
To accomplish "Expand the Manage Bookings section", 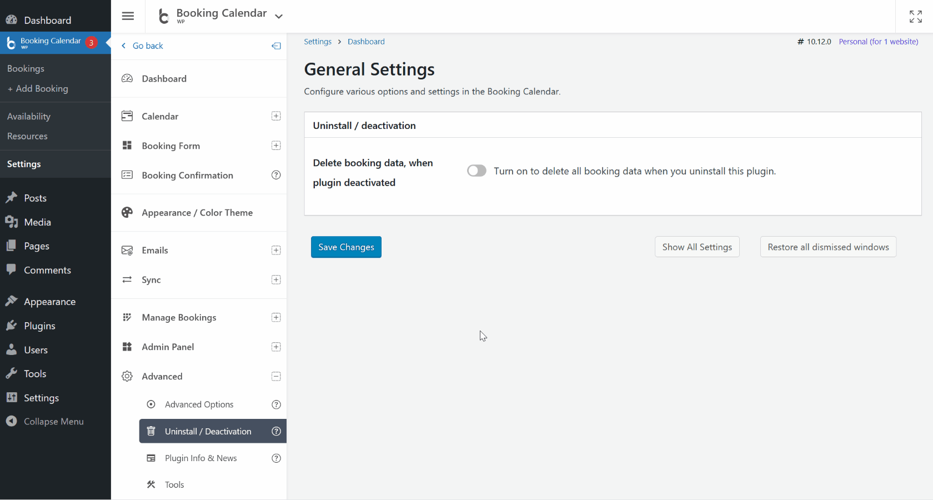I will coord(276,317).
